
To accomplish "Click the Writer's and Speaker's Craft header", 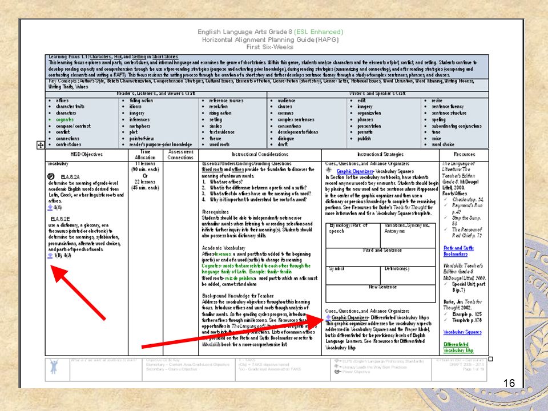I will [x=377, y=94].
